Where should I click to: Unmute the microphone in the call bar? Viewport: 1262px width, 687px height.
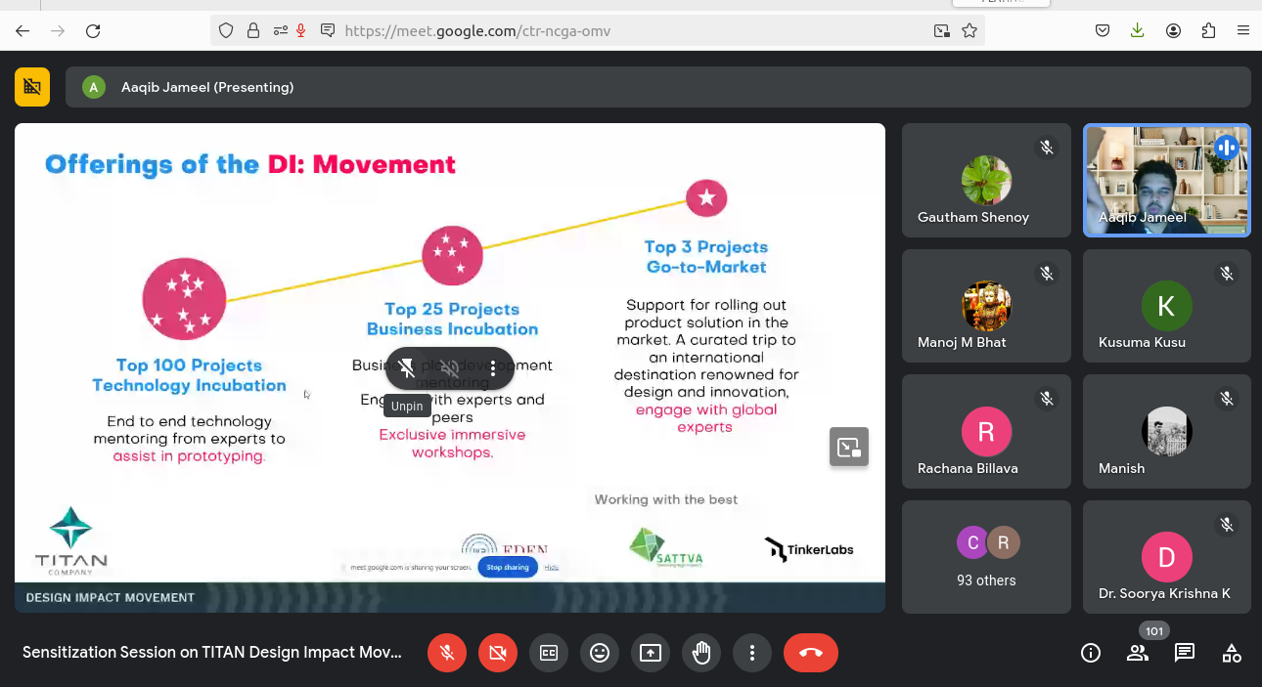pyautogui.click(x=447, y=653)
